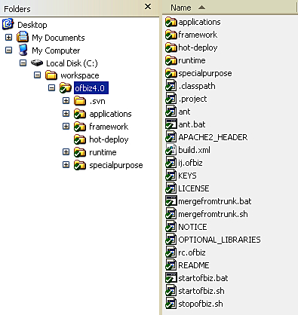Click the build.xml file icon
Screen dimensions: 298x315
[171, 150]
